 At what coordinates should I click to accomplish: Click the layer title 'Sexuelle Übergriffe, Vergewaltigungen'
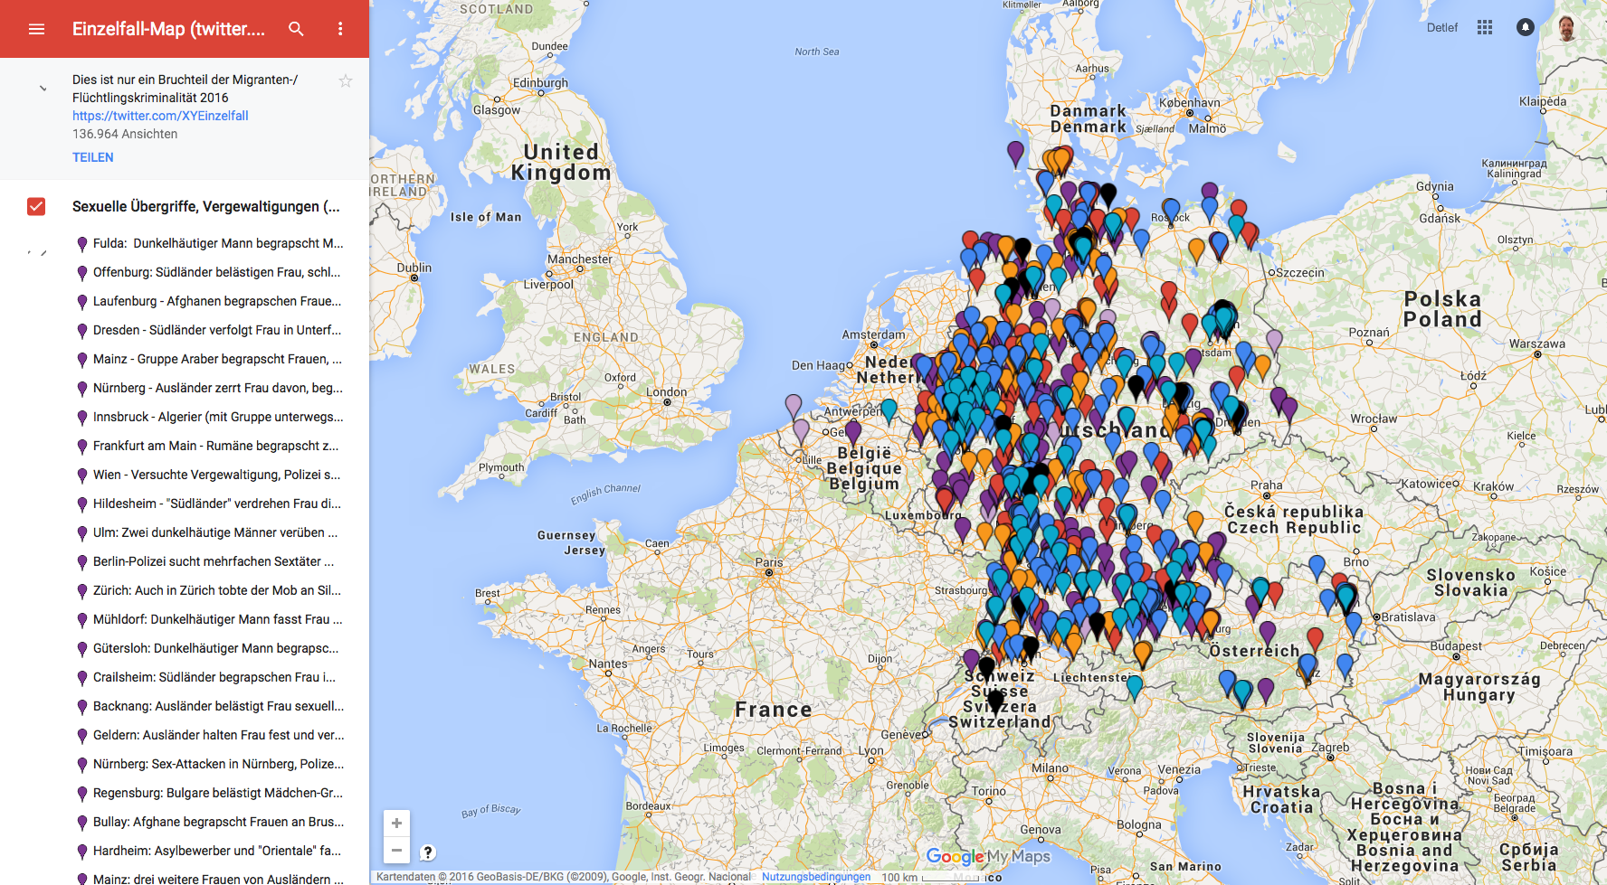206,207
